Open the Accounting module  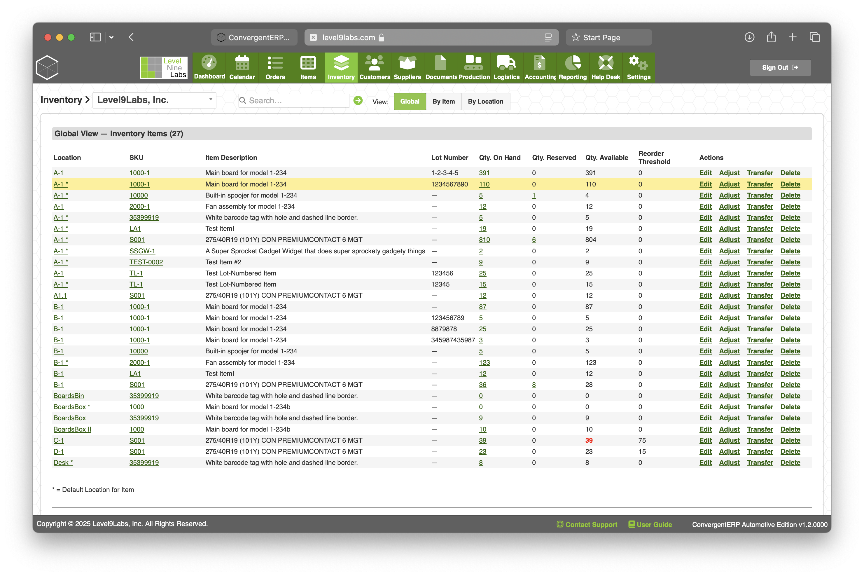pyautogui.click(x=540, y=68)
